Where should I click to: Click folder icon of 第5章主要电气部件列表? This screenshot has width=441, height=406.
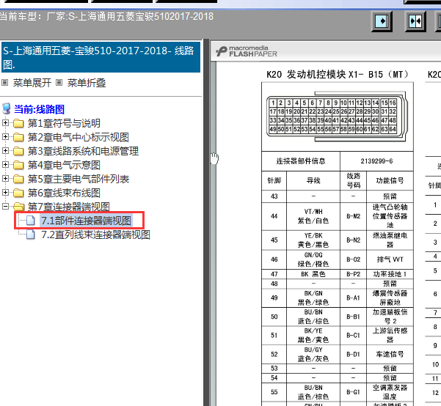[x=18, y=179]
